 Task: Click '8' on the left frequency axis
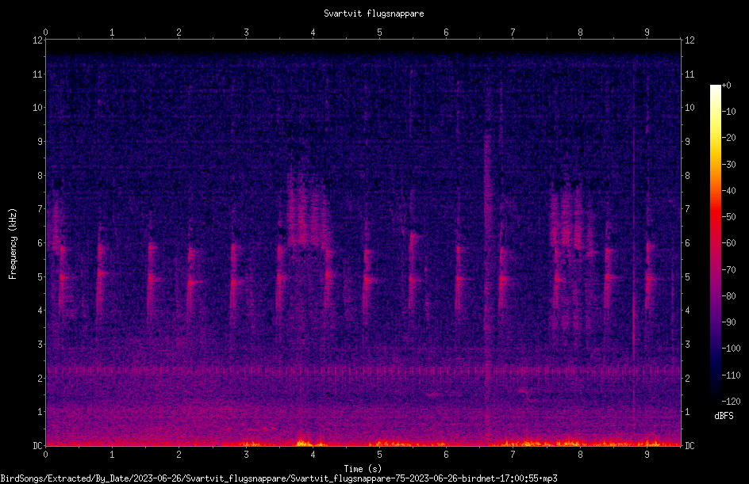pyautogui.click(x=40, y=175)
